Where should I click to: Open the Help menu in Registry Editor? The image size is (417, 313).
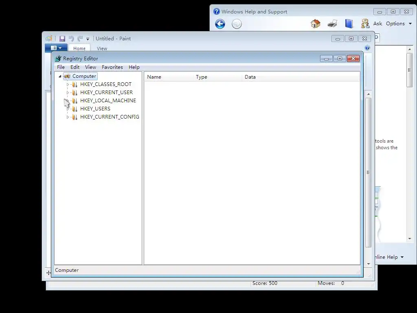[x=134, y=67]
